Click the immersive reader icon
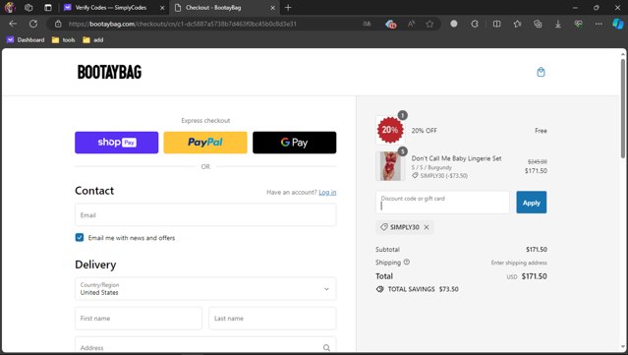The width and height of the screenshot is (628, 355). (x=367, y=24)
